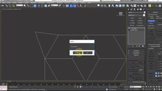Open the Rendering menu
Viewport: 162px width, 91px height.
tap(60, 3)
